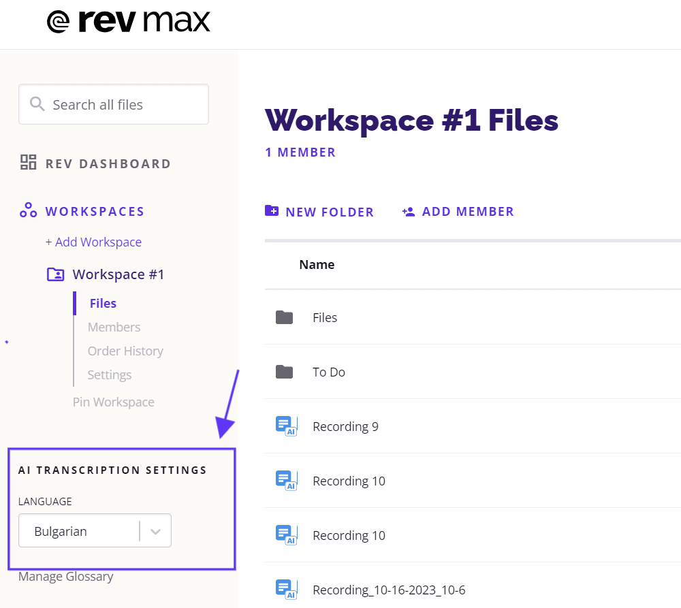Open the Language dropdown showing Bulgarian
The image size is (681, 608).
95,530
